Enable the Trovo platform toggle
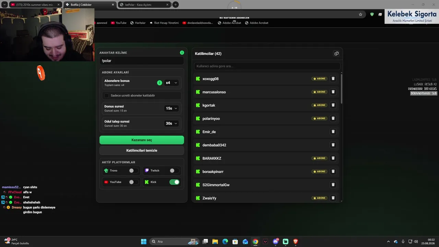The image size is (439, 247). (134, 170)
